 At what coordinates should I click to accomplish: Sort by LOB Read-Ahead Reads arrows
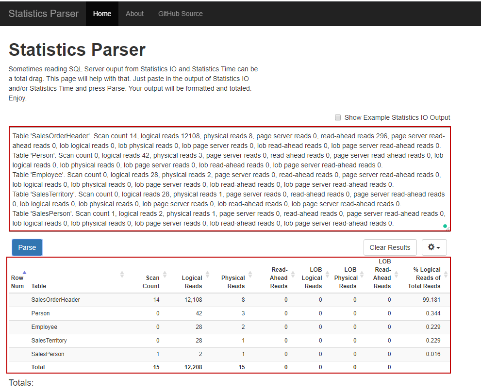tap(397, 274)
